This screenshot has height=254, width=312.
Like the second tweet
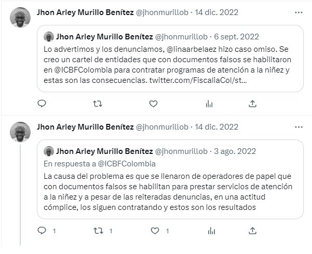153,229
